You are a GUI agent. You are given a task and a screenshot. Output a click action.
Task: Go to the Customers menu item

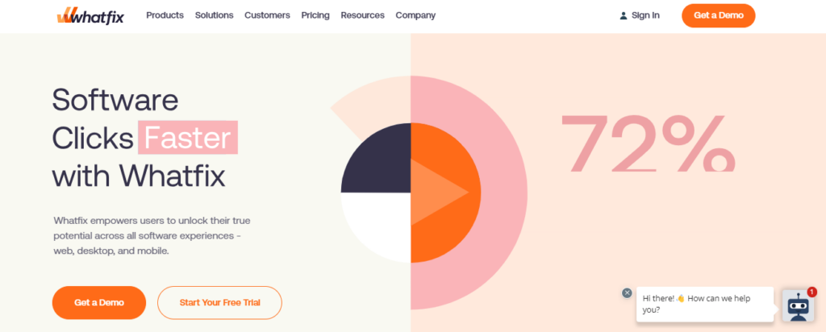point(267,15)
